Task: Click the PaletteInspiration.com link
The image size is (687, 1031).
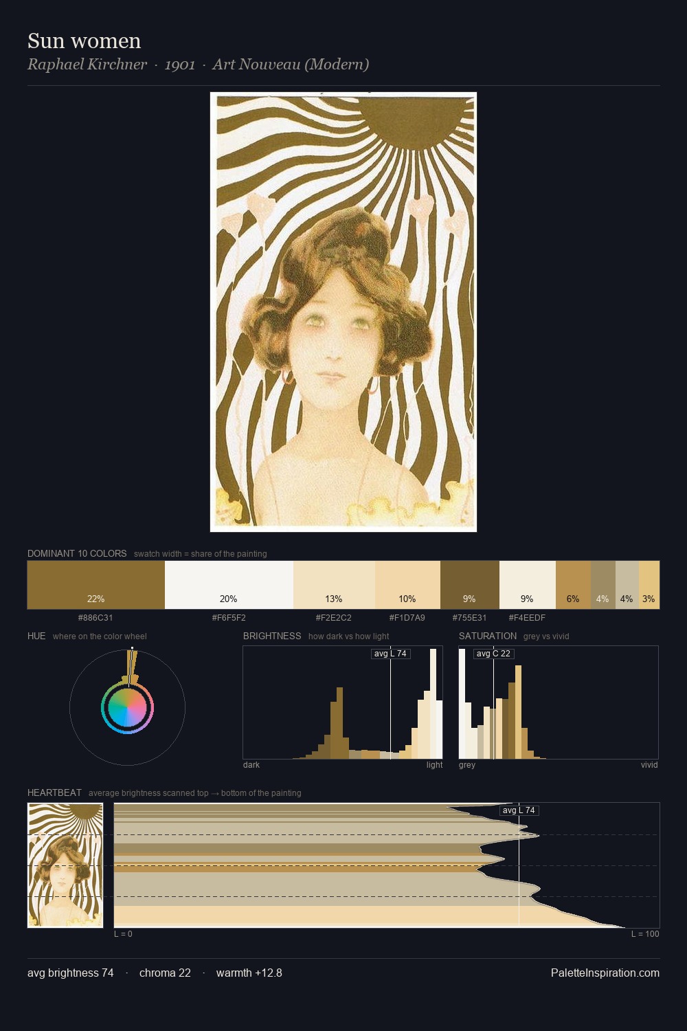Action: (x=605, y=973)
